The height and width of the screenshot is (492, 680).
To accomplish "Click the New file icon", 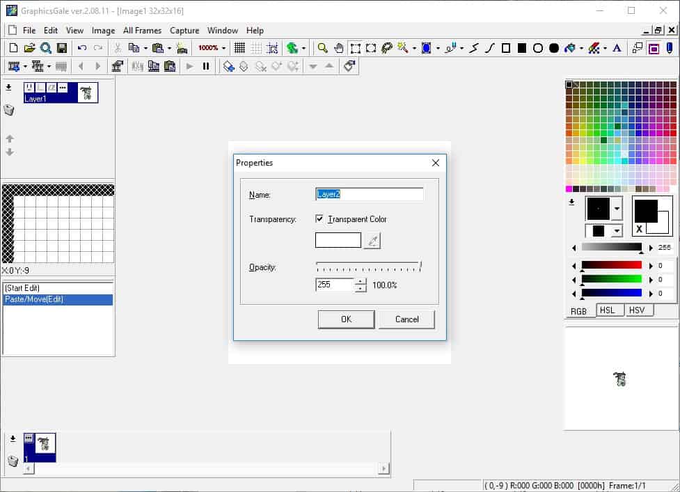I will click(13, 48).
